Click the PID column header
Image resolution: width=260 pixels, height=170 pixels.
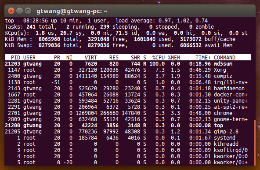click(15, 58)
